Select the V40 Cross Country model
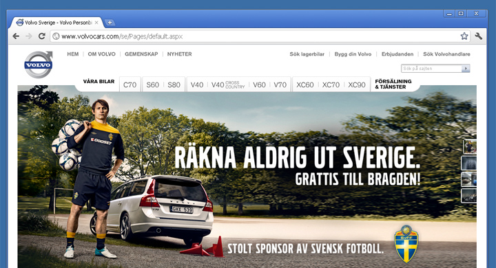 pyautogui.click(x=228, y=85)
